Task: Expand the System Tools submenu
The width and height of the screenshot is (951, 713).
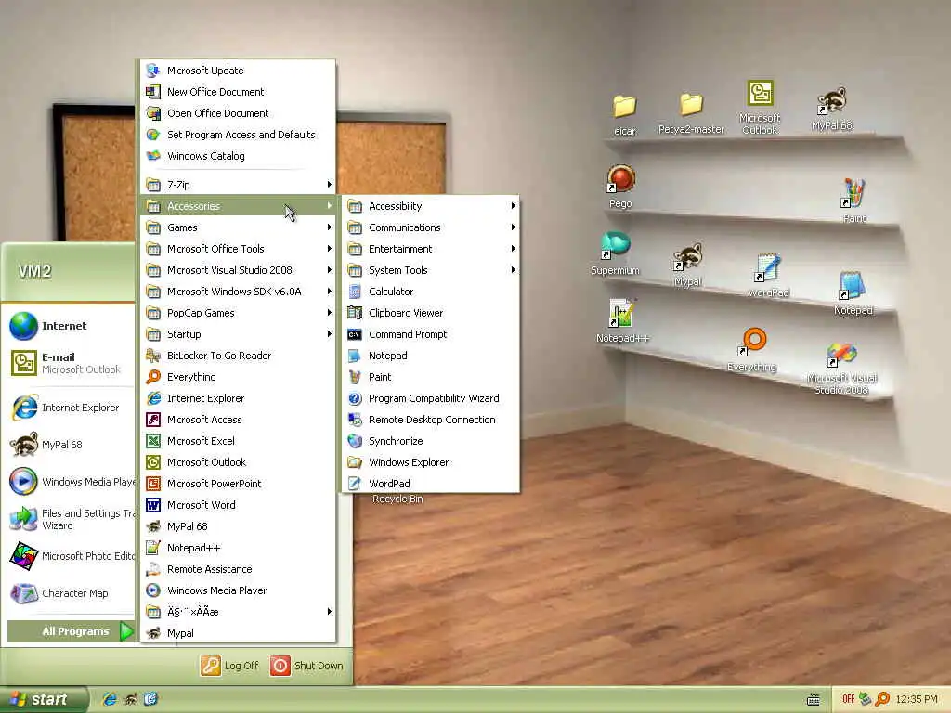Action: click(431, 270)
